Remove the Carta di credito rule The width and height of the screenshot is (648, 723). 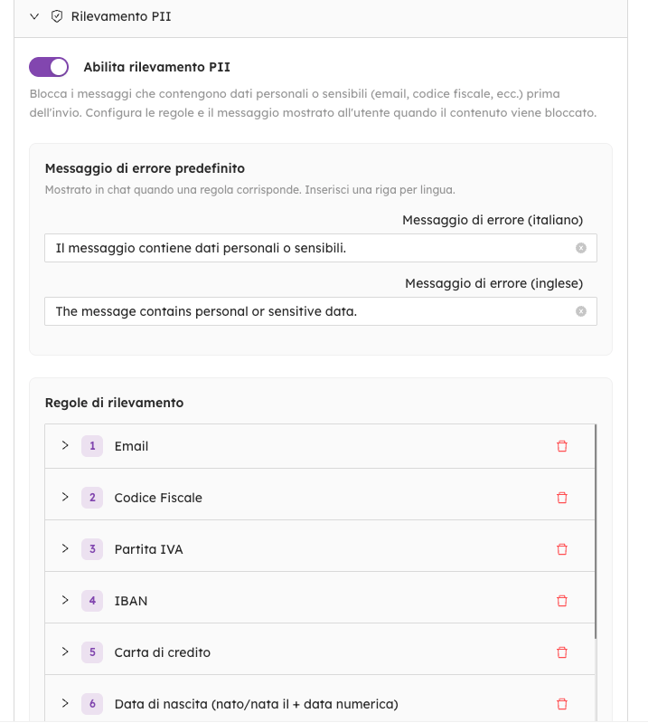tap(561, 652)
